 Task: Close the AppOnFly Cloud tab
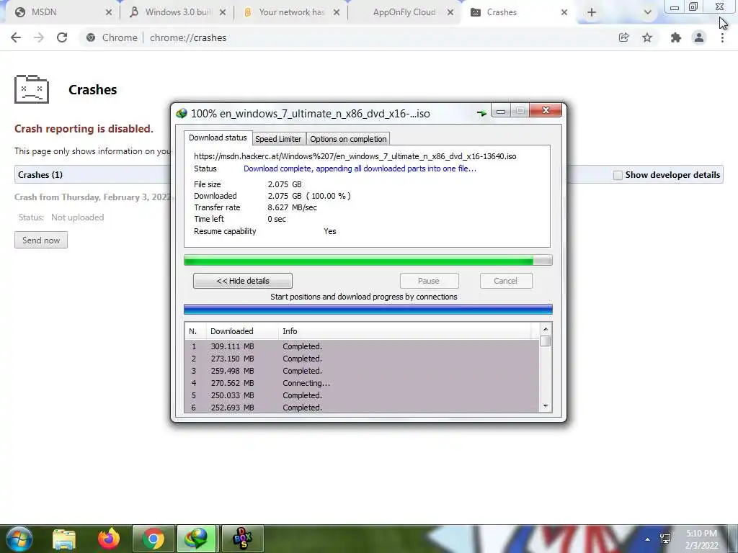click(450, 12)
